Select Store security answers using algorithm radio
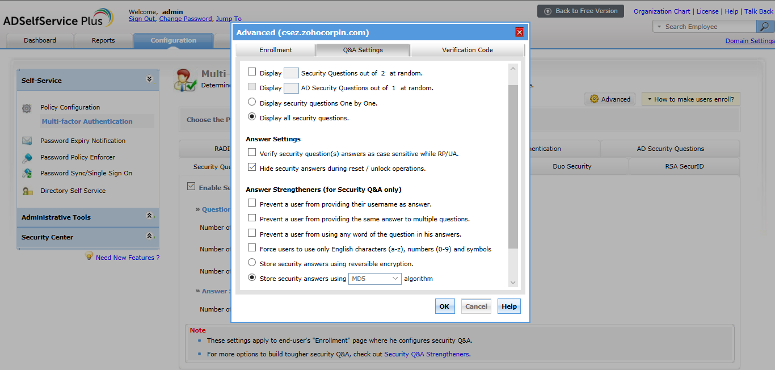This screenshot has height=370, width=775. 252,277
